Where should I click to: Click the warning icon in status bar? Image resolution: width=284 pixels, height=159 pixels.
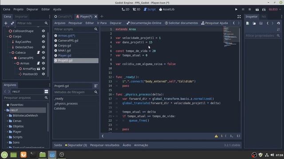pos(216,136)
